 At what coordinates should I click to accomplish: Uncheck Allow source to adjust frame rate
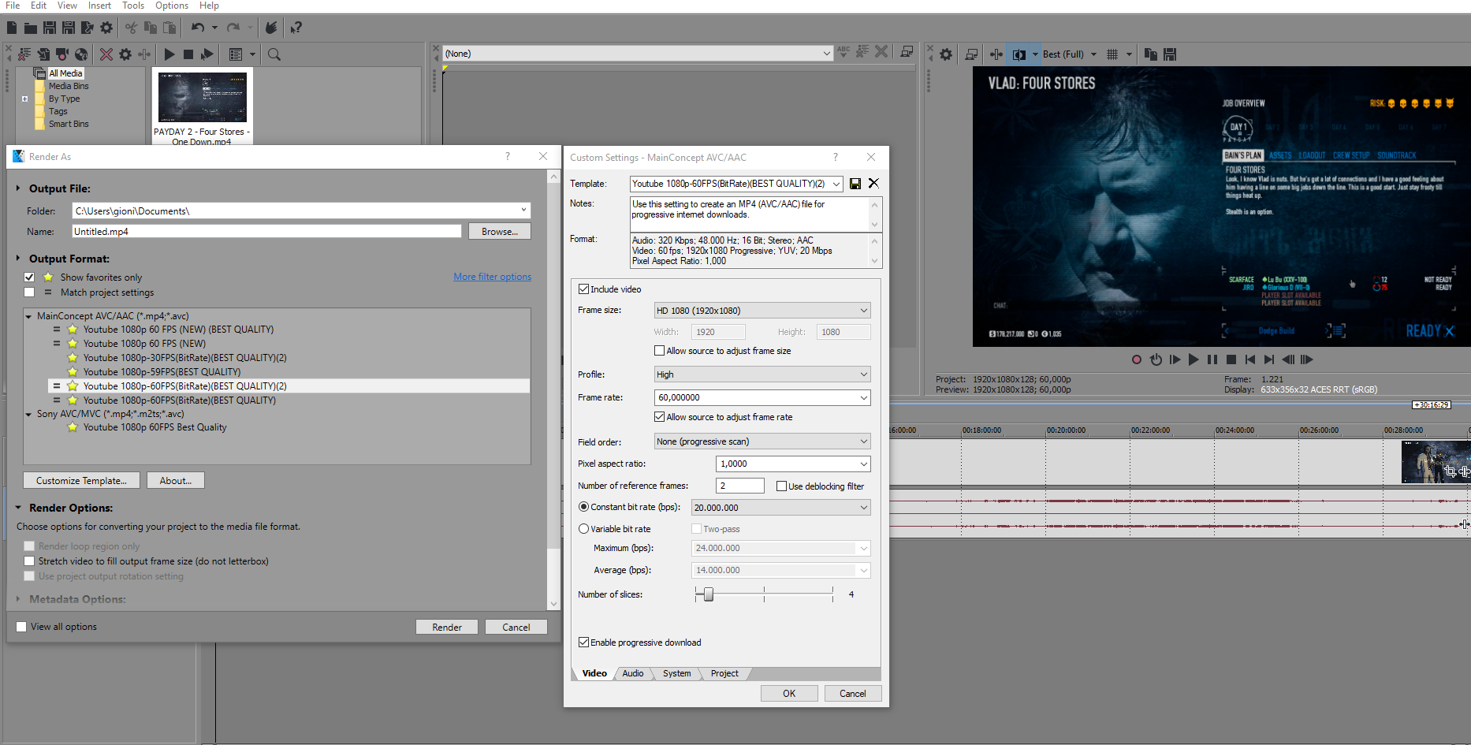tap(659, 417)
